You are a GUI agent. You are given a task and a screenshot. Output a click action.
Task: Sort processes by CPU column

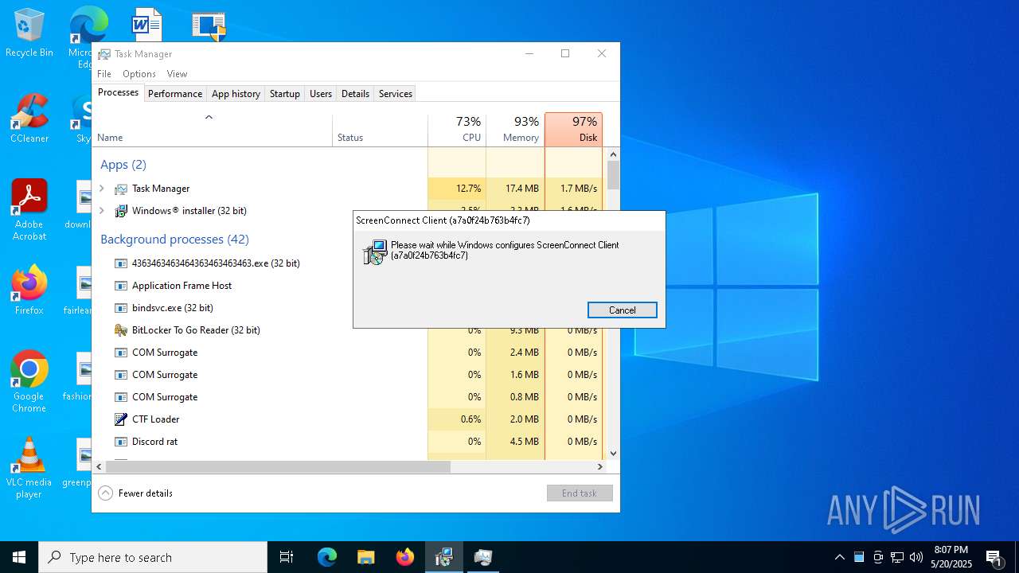(x=457, y=130)
